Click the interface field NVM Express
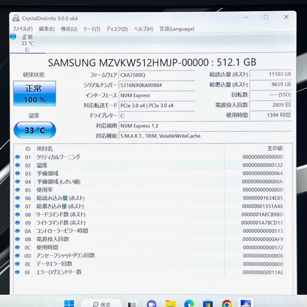Viewport: 307px width, 307px height. click(156, 95)
